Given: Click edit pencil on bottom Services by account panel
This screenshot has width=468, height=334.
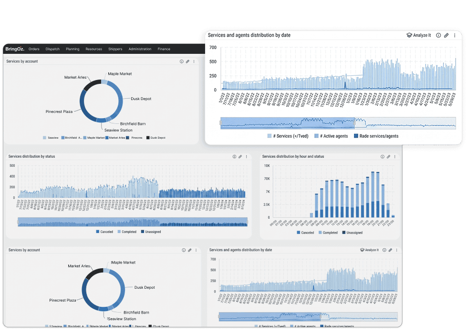Looking at the screenshot, I should point(190,250).
